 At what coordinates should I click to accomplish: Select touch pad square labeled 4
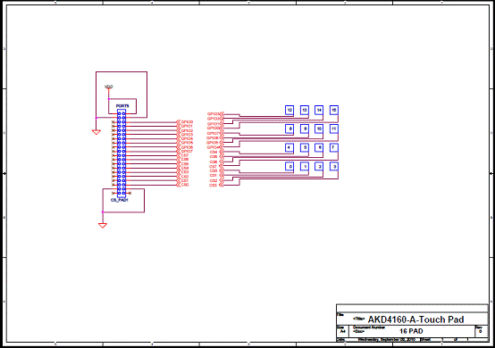(289, 147)
